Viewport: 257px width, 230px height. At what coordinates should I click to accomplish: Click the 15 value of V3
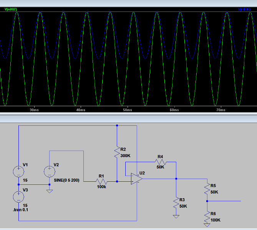[25, 205]
